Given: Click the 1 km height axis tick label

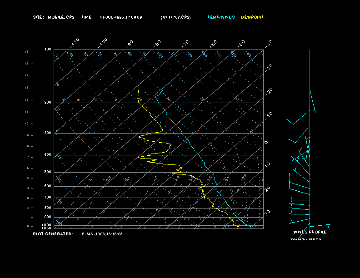Looking at the screenshot, I should coord(28,217).
